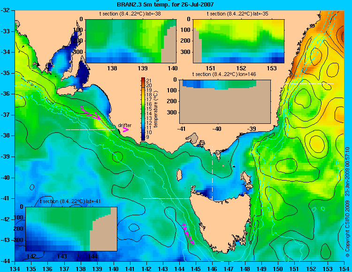The height and width of the screenshot is (272, 352).
Task: Select the lat=-38 temperature section plot
Action: [x=131, y=41]
